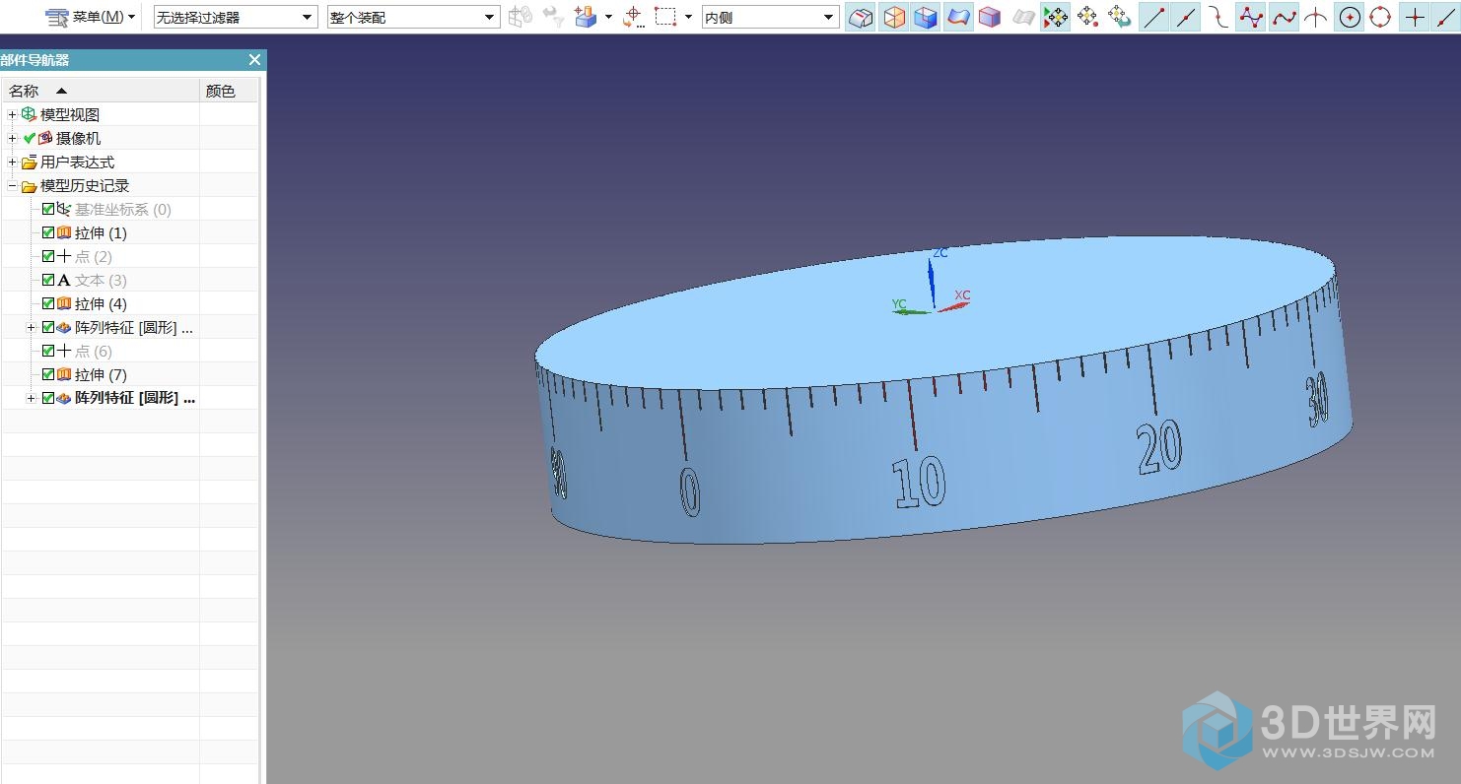Toggle the Quadrant Point snap icon
This screenshot has width=1461, height=784.
pyautogui.click(x=1380, y=17)
